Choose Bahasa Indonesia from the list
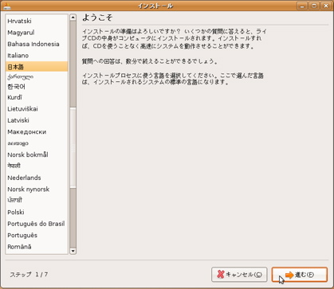The image size is (334, 289). click(37, 44)
